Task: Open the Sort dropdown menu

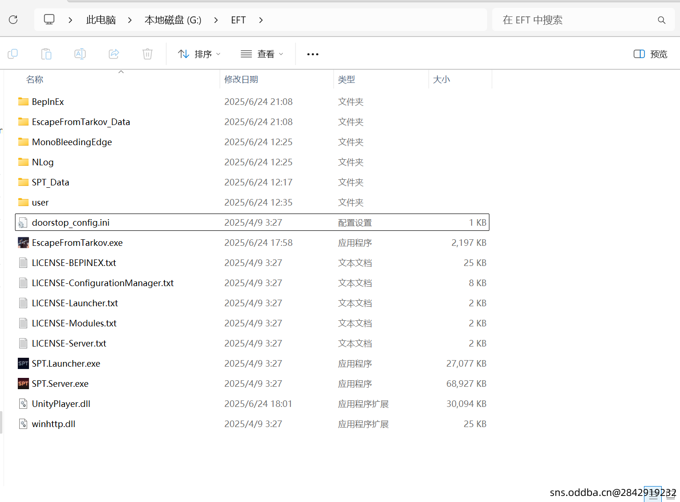Action: pos(199,54)
